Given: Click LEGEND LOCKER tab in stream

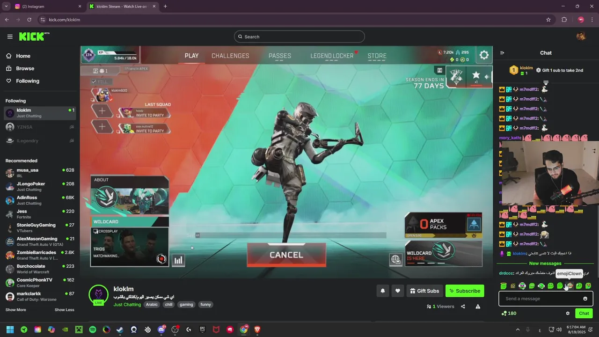Looking at the screenshot, I should [332, 56].
